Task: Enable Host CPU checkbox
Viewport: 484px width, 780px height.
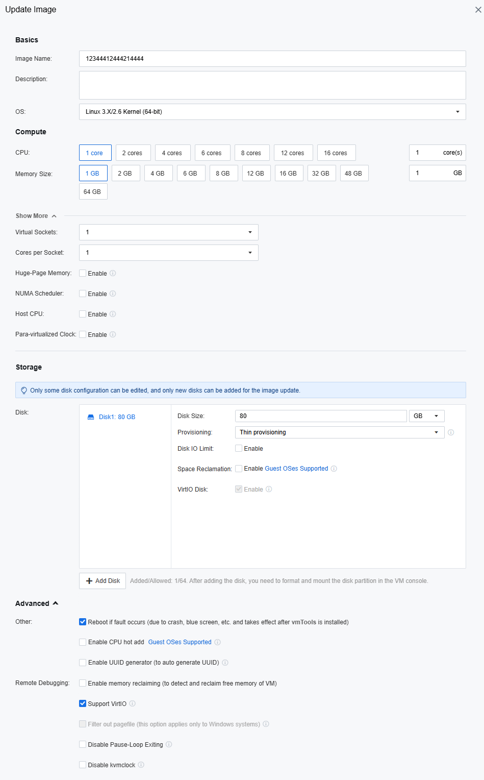Action: tap(83, 314)
